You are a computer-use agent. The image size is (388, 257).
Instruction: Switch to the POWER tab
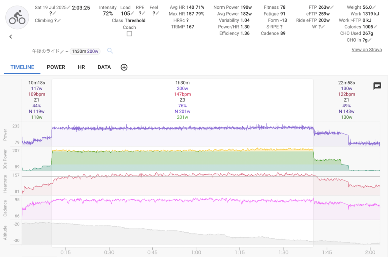(x=56, y=67)
